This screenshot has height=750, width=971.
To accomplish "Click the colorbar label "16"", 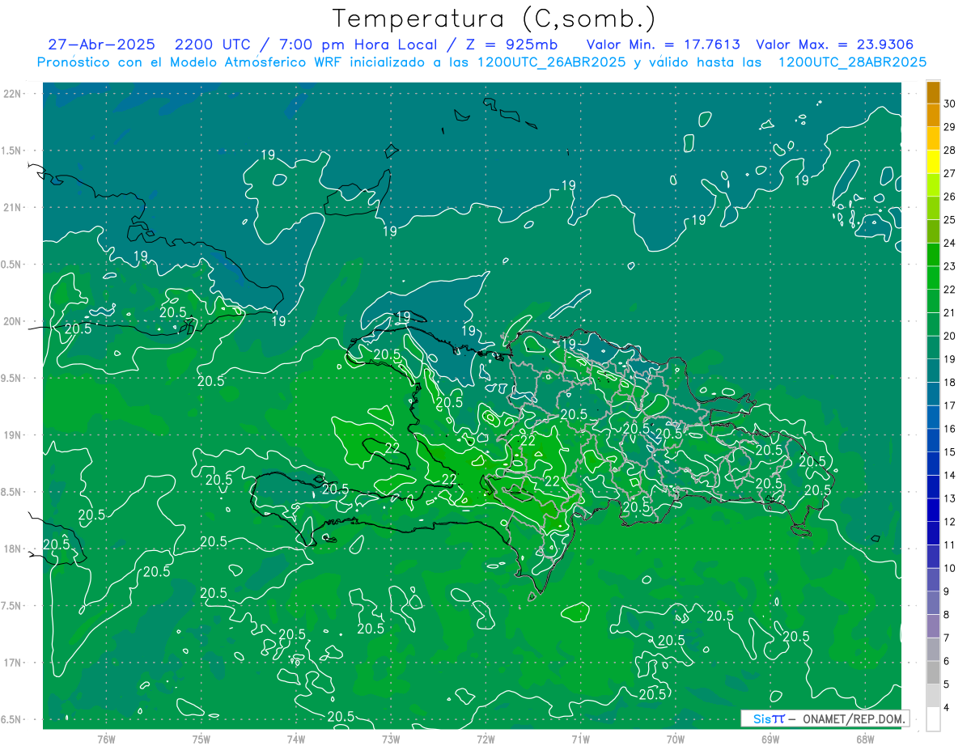I will (950, 429).
